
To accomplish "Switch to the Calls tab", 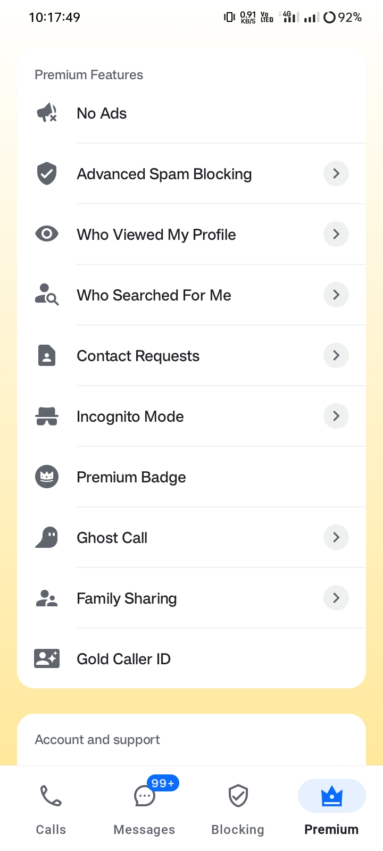I will click(x=51, y=808).
